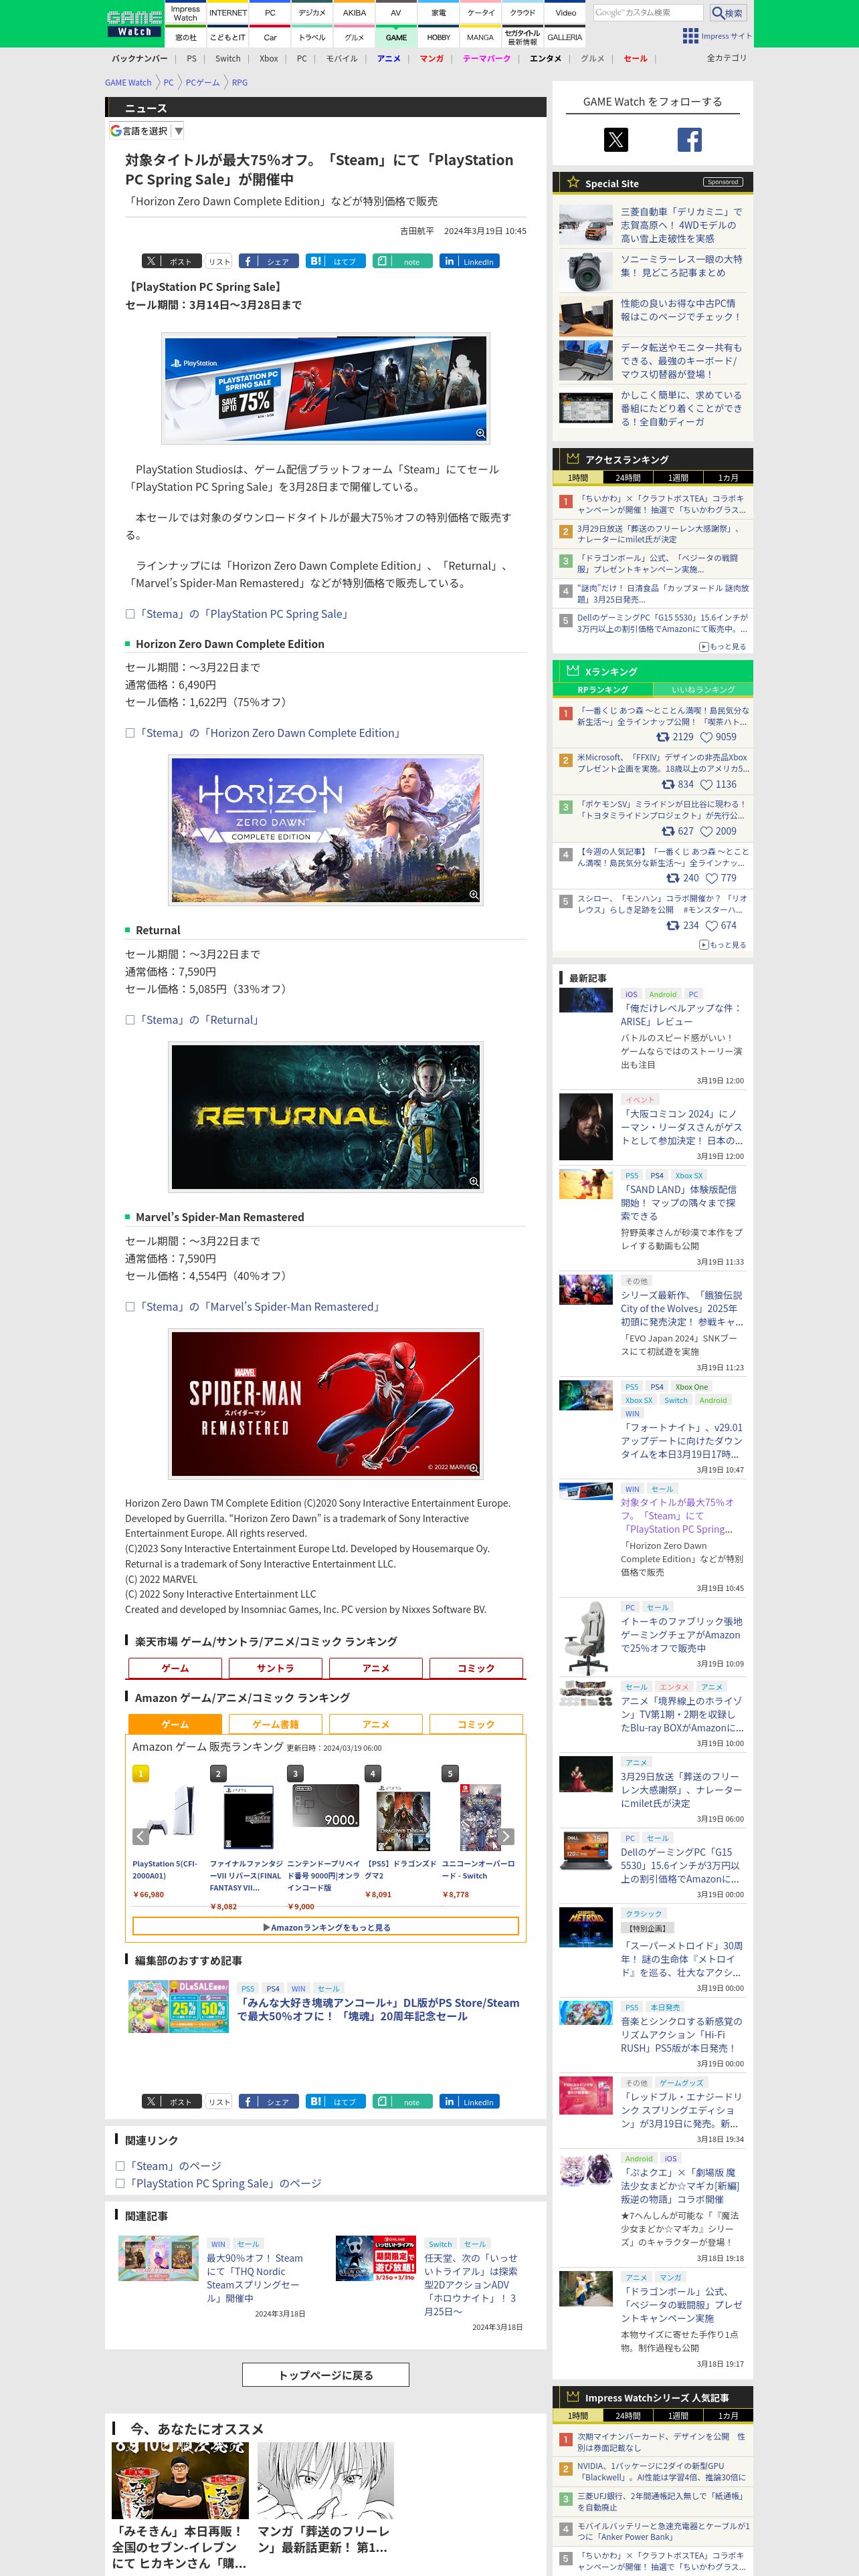Share on LinkedIn via top button
Image resolution: width=859 pixels, height=2576 pixels.
(x=469, y=261)
